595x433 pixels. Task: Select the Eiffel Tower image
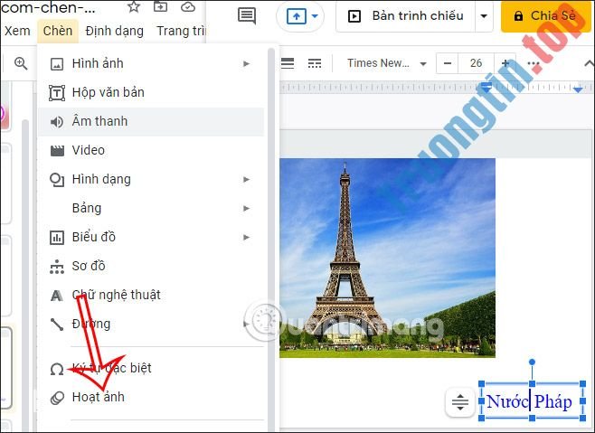(x=387, y=258)
